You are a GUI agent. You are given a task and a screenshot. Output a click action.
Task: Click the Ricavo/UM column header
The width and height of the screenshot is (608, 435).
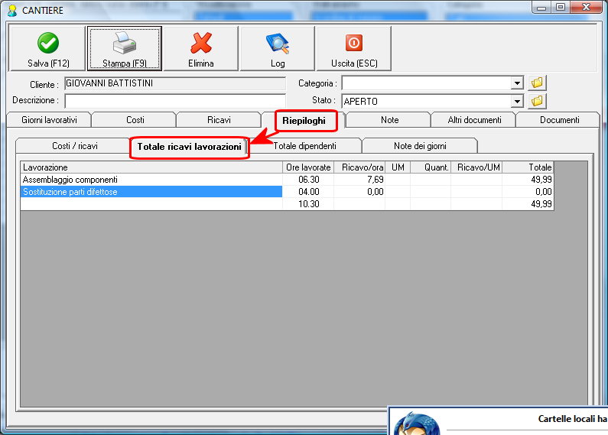[476, 167]
